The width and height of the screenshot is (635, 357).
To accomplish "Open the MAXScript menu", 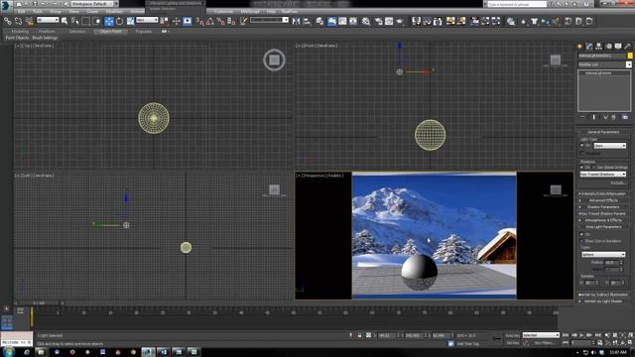I will pos(249,11).
